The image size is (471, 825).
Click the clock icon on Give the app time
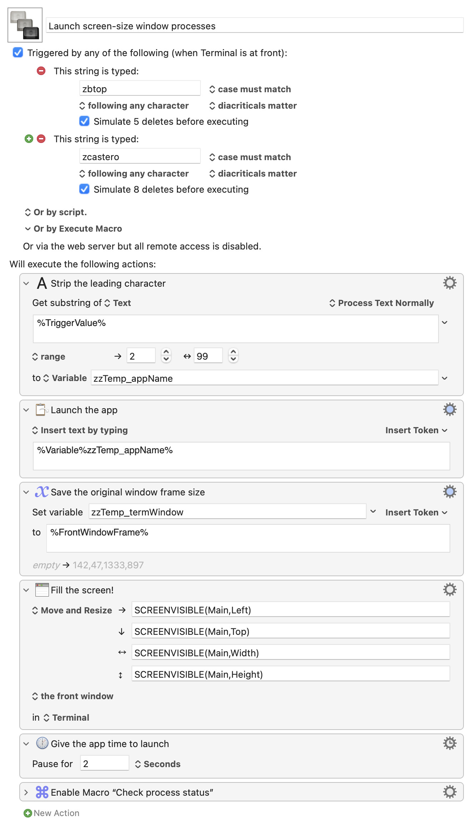point(42,743)
